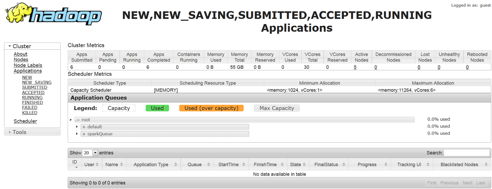Click the Hadoop elephant logo
This screenshot has height=189, width=492.
54,14
